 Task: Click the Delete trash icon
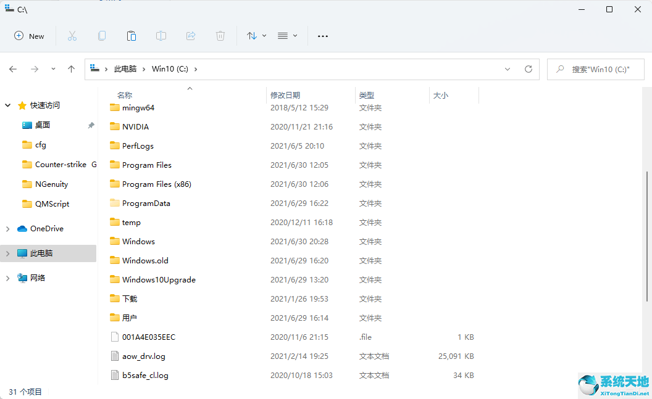[x=220, y=36]
